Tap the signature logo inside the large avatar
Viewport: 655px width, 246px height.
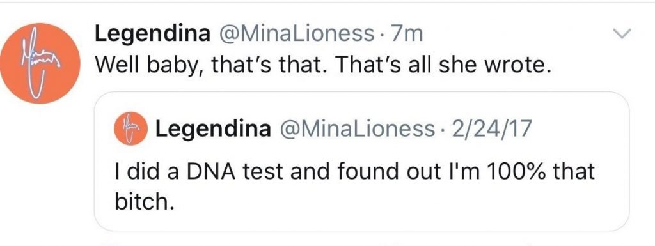tap(41, 63)
